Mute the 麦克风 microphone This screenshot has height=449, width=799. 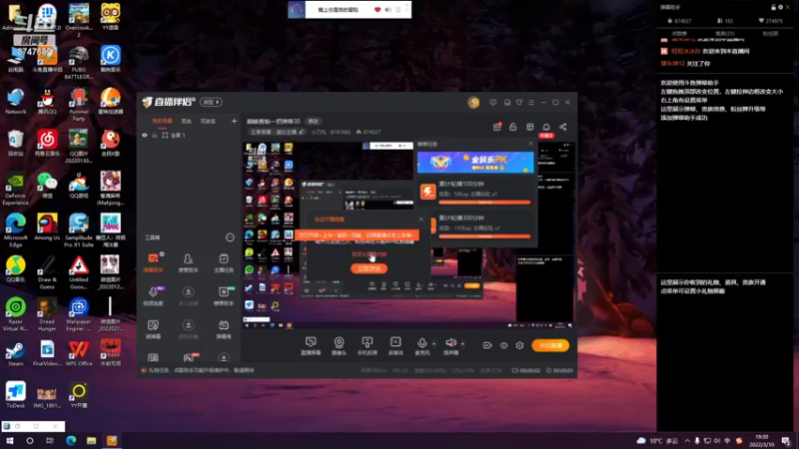click(421, 342)
